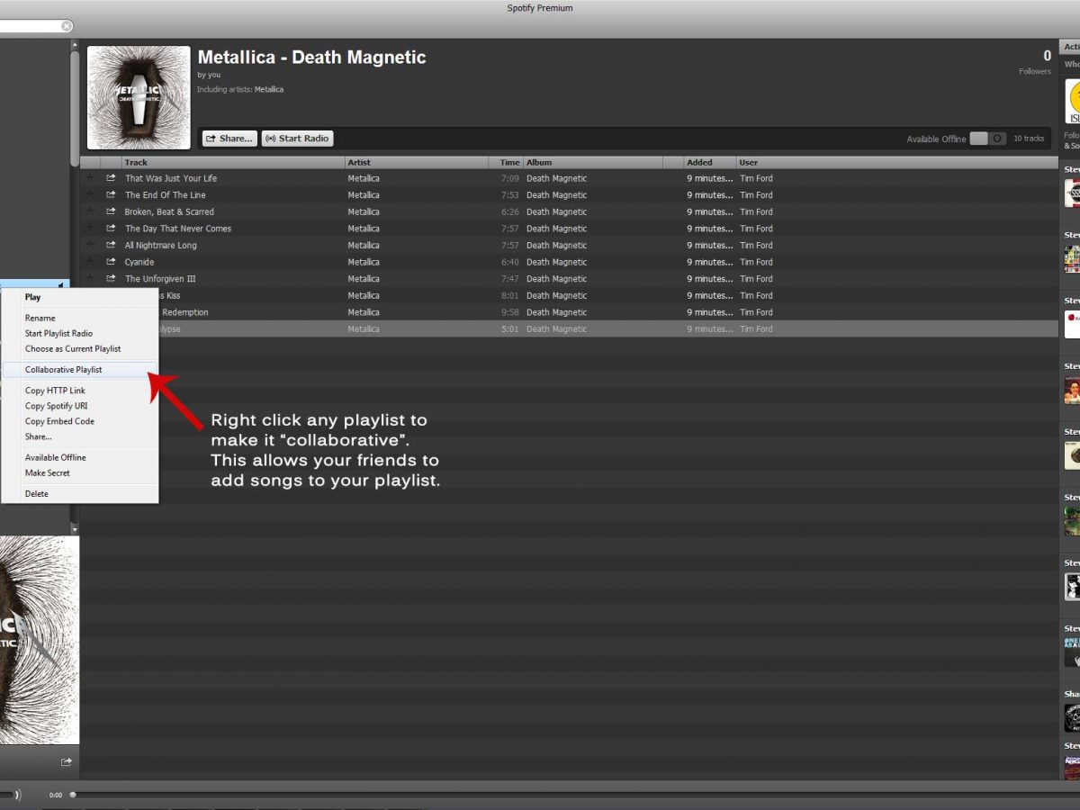Viewport: 1080px width, 810px height.
Task: Star the track All Nightmare Long
Action: click(x=90, y=246)
